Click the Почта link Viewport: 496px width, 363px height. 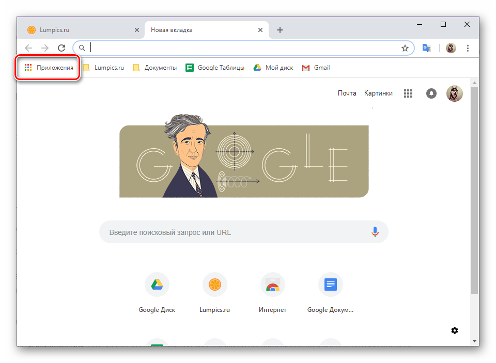point(347,93)
